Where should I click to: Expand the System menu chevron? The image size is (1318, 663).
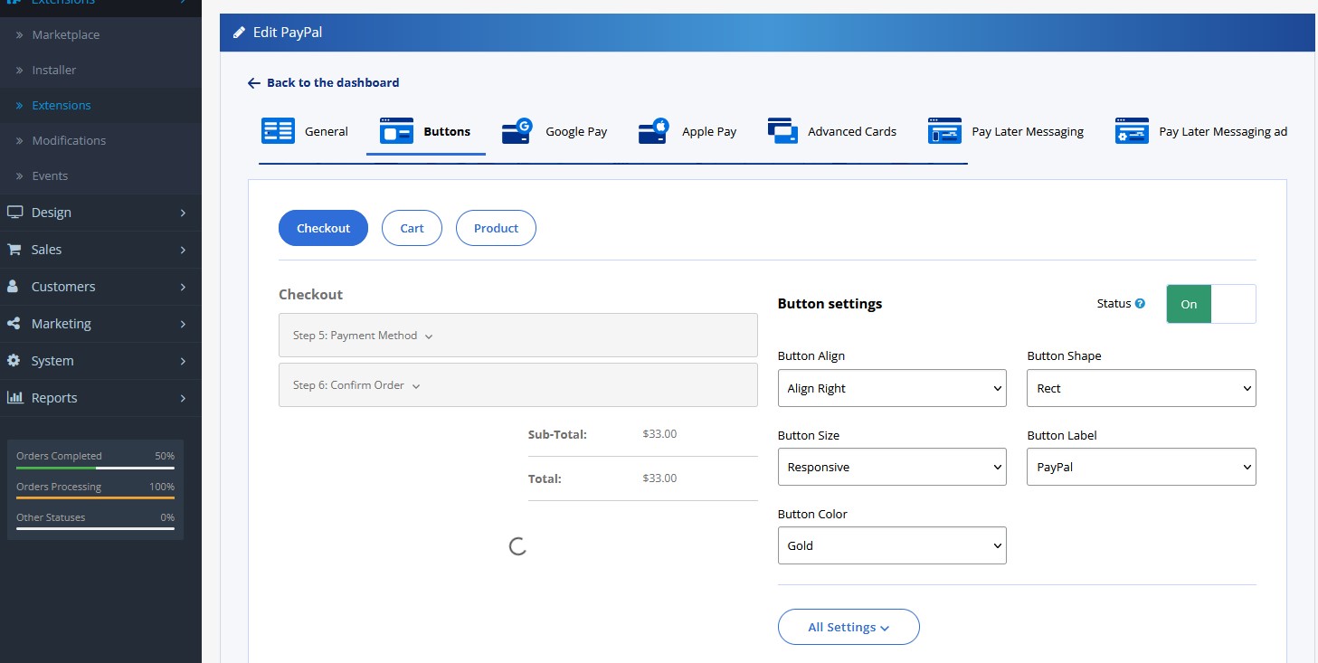pos(183,361)
